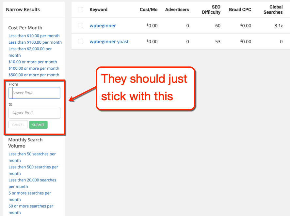The width and height of the screenshot is (290, 216).
Task: Filter by 5 or more searches per month
Action: [30, 193]
